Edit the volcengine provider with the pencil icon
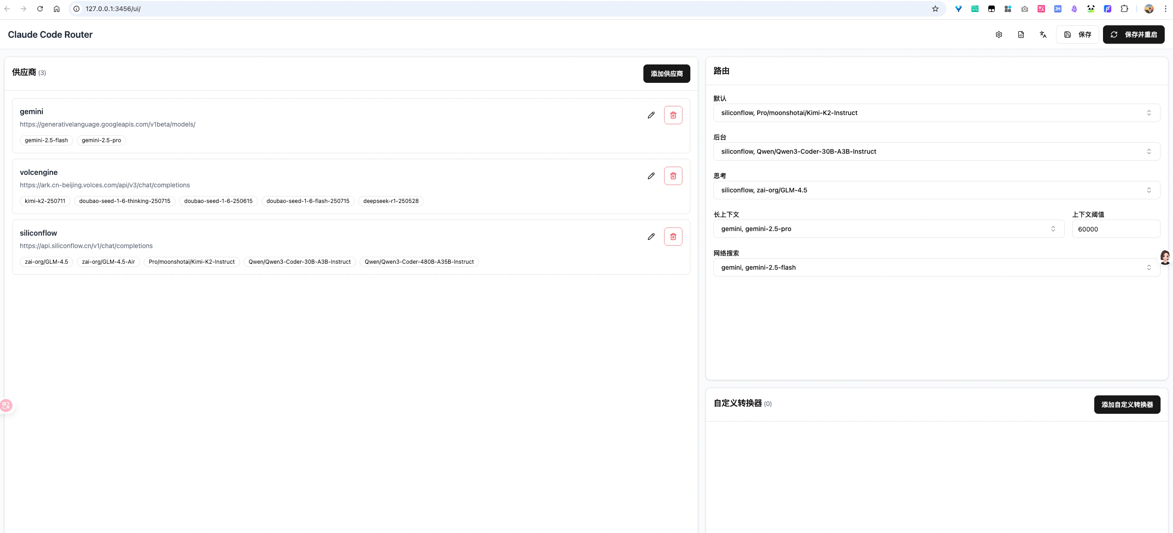 pyautogui.click(x=651, y=175)
